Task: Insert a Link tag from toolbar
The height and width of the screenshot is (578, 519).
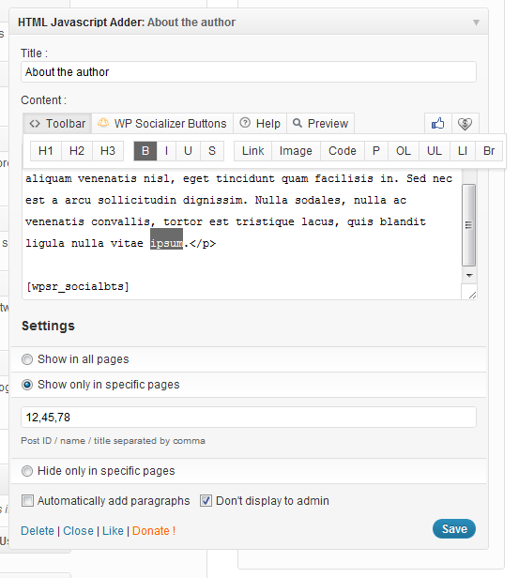Action: [x=252, y=151]
